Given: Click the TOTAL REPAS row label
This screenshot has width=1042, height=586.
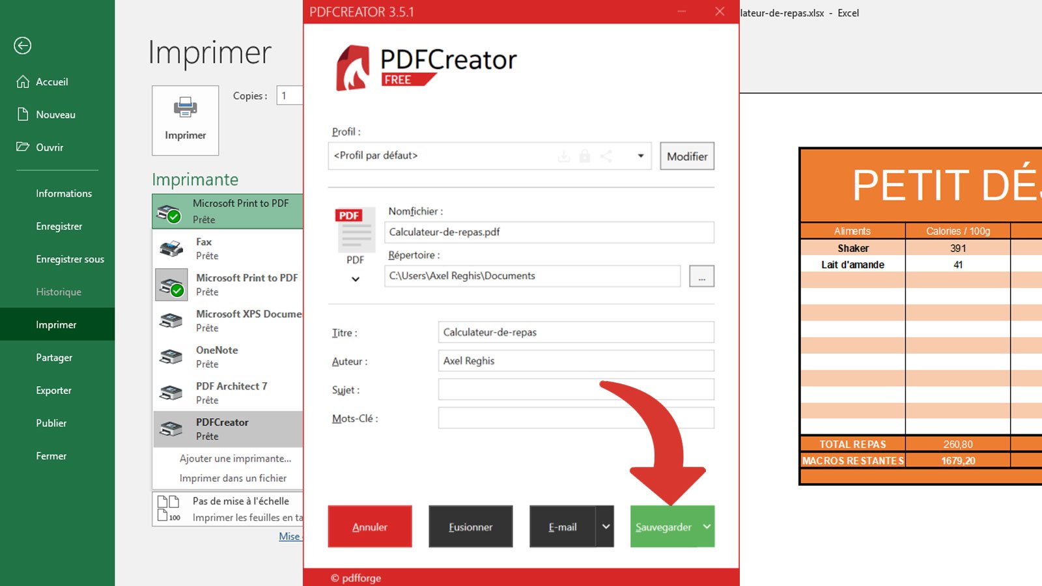Looking at the screenshot, I should [853, 444].
